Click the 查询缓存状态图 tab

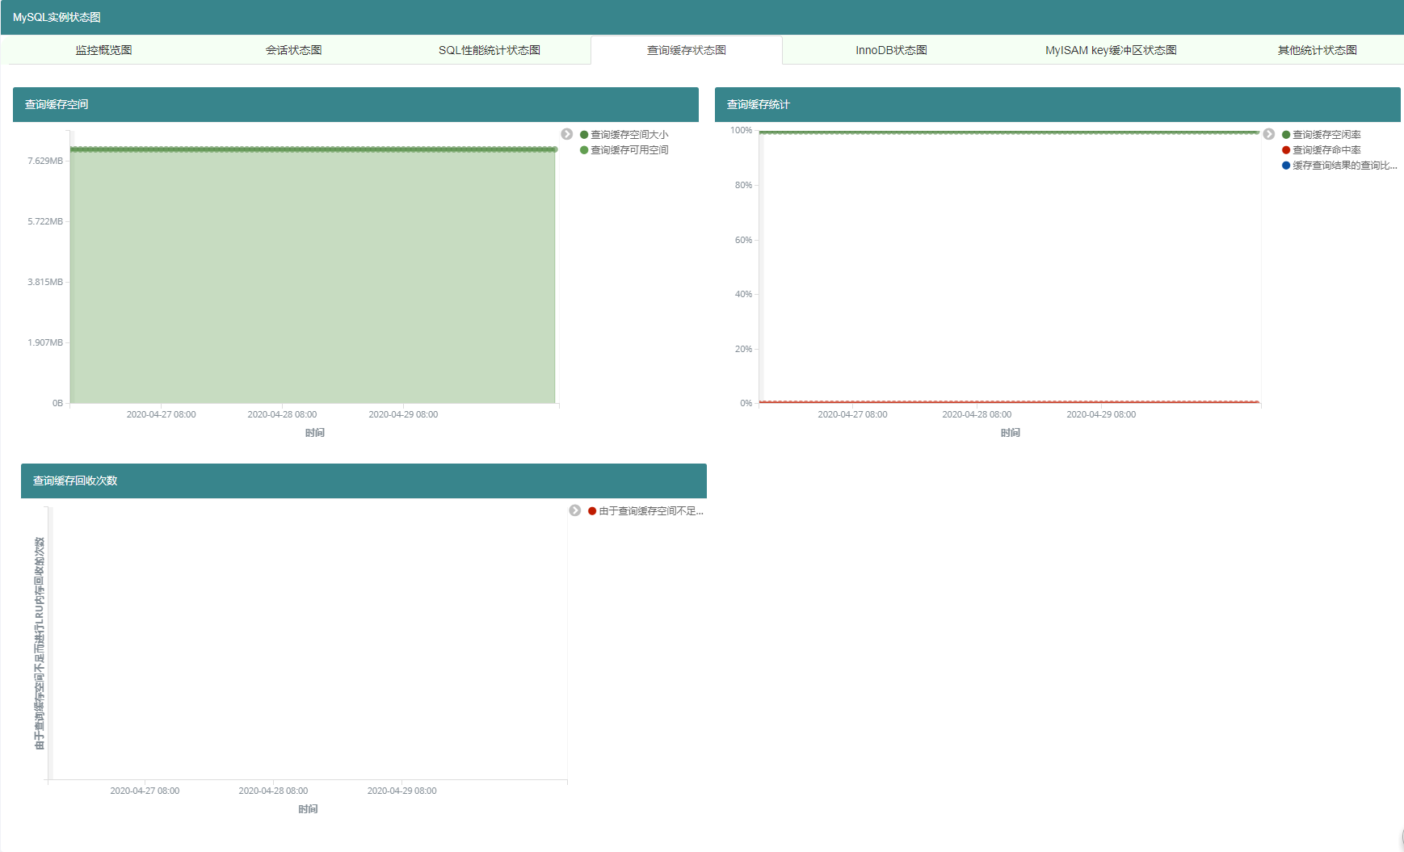pos(687,50)
